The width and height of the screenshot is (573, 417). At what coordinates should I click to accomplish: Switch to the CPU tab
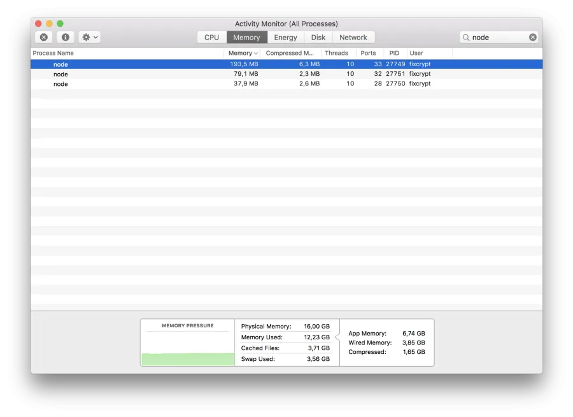211,38
